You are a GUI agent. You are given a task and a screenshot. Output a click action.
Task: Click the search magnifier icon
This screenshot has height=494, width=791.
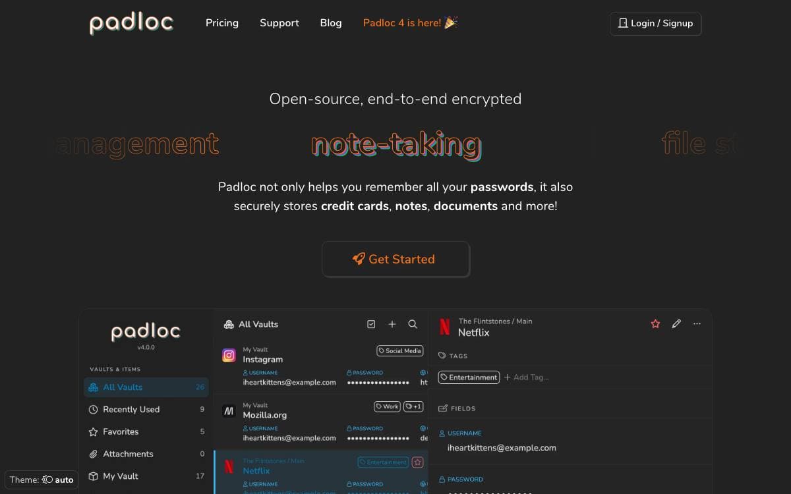[413, 324]
